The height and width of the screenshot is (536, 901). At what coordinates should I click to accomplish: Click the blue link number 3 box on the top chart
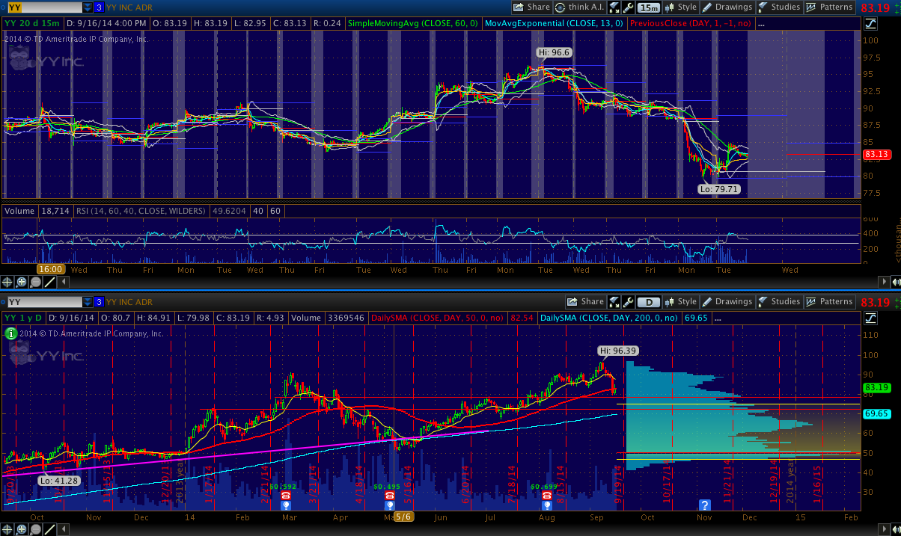click(x=98, y=7)
